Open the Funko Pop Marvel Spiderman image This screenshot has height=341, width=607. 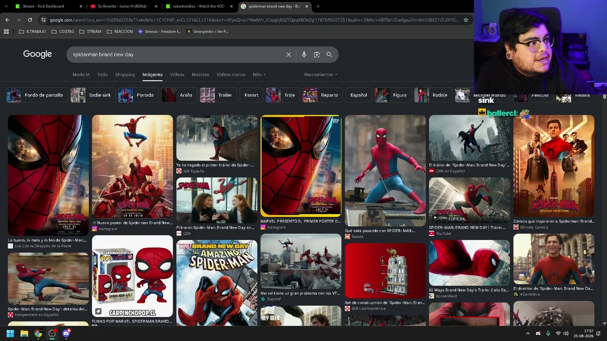coord(132,276)
